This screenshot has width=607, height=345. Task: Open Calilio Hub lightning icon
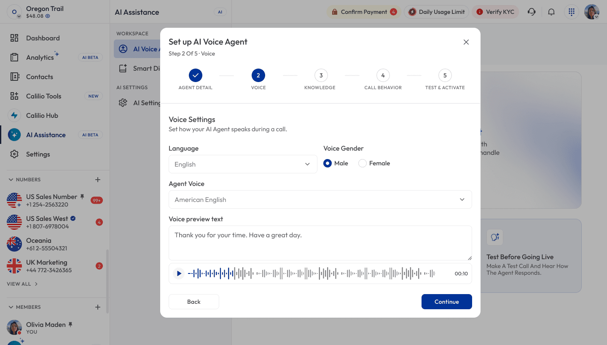coord(14,115)
